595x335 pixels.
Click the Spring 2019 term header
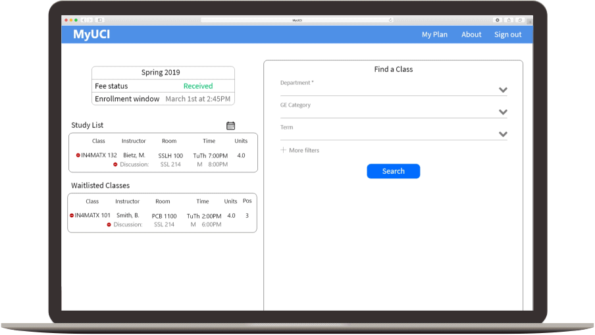(161, 72)
